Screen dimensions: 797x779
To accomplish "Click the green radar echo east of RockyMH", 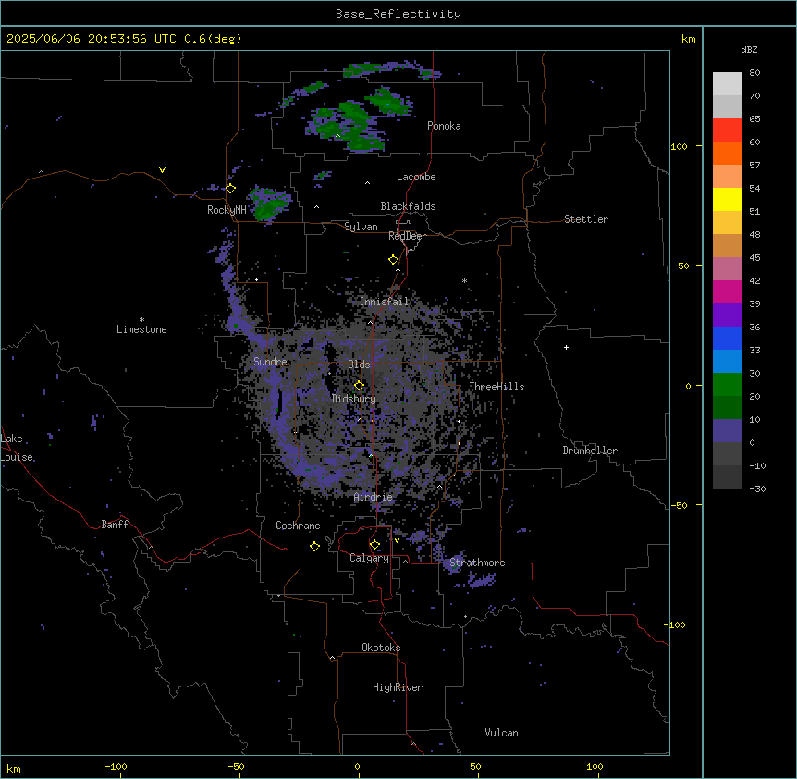I will tap(268, 203).
